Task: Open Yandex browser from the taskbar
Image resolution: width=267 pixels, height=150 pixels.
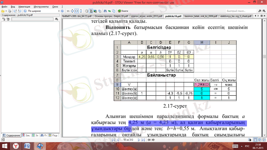Action: (x=15, y=146)
